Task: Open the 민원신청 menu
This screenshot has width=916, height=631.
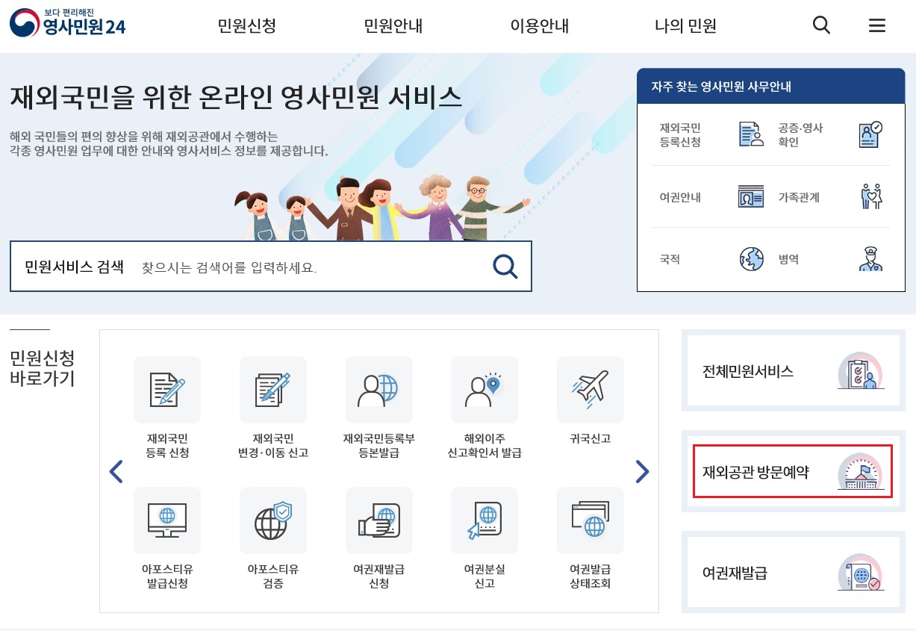Action: (x=247, y=26)
